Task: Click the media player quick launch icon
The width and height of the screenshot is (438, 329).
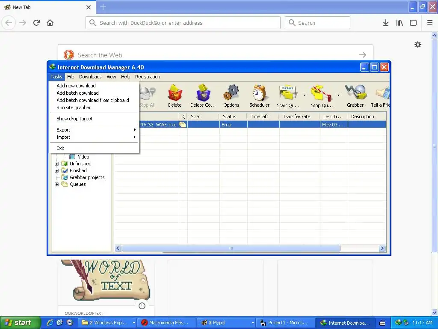Action: (x=70, y=323)
